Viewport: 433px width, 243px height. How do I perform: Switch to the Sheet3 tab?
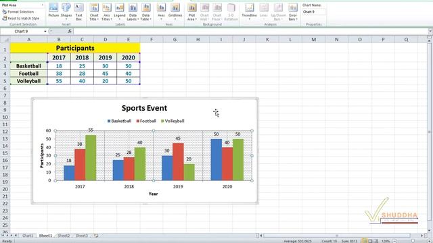click(81, 236)
